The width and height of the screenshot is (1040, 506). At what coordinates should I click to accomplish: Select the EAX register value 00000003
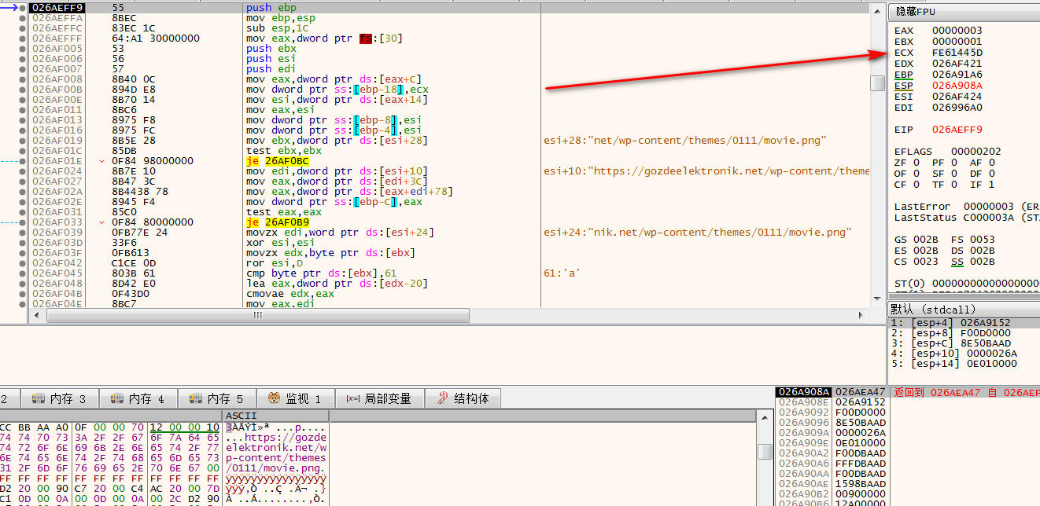pos(957,31)
